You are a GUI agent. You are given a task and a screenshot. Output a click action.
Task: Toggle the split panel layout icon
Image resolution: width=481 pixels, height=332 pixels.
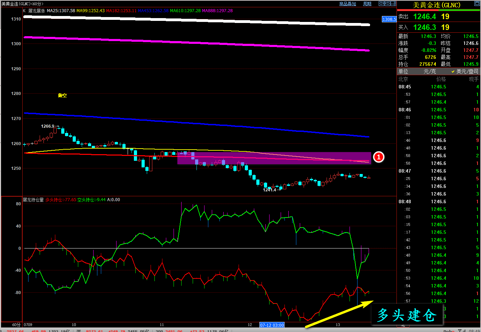(x=393, y=3)
